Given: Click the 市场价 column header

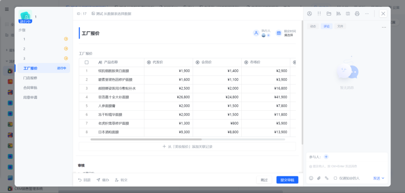Looking at the screenshot, I should [x=265, y=62].
